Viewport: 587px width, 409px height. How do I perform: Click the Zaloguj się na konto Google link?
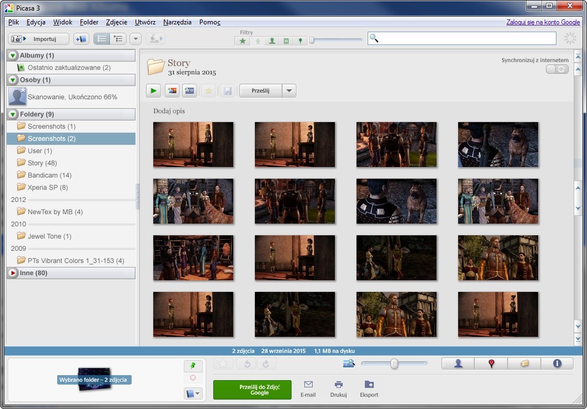(x=543, y=22)
